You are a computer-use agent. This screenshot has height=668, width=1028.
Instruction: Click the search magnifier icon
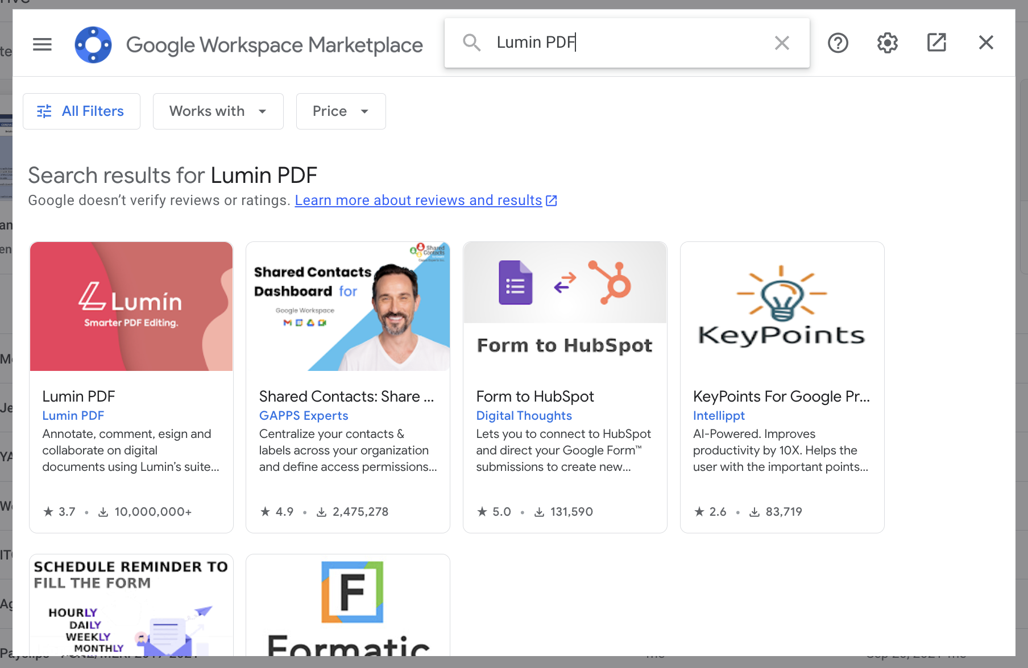(471, 43)
